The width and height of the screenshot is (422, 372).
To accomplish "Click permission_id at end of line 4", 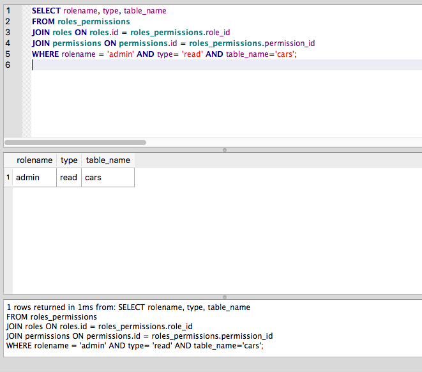I will [290, 43].
